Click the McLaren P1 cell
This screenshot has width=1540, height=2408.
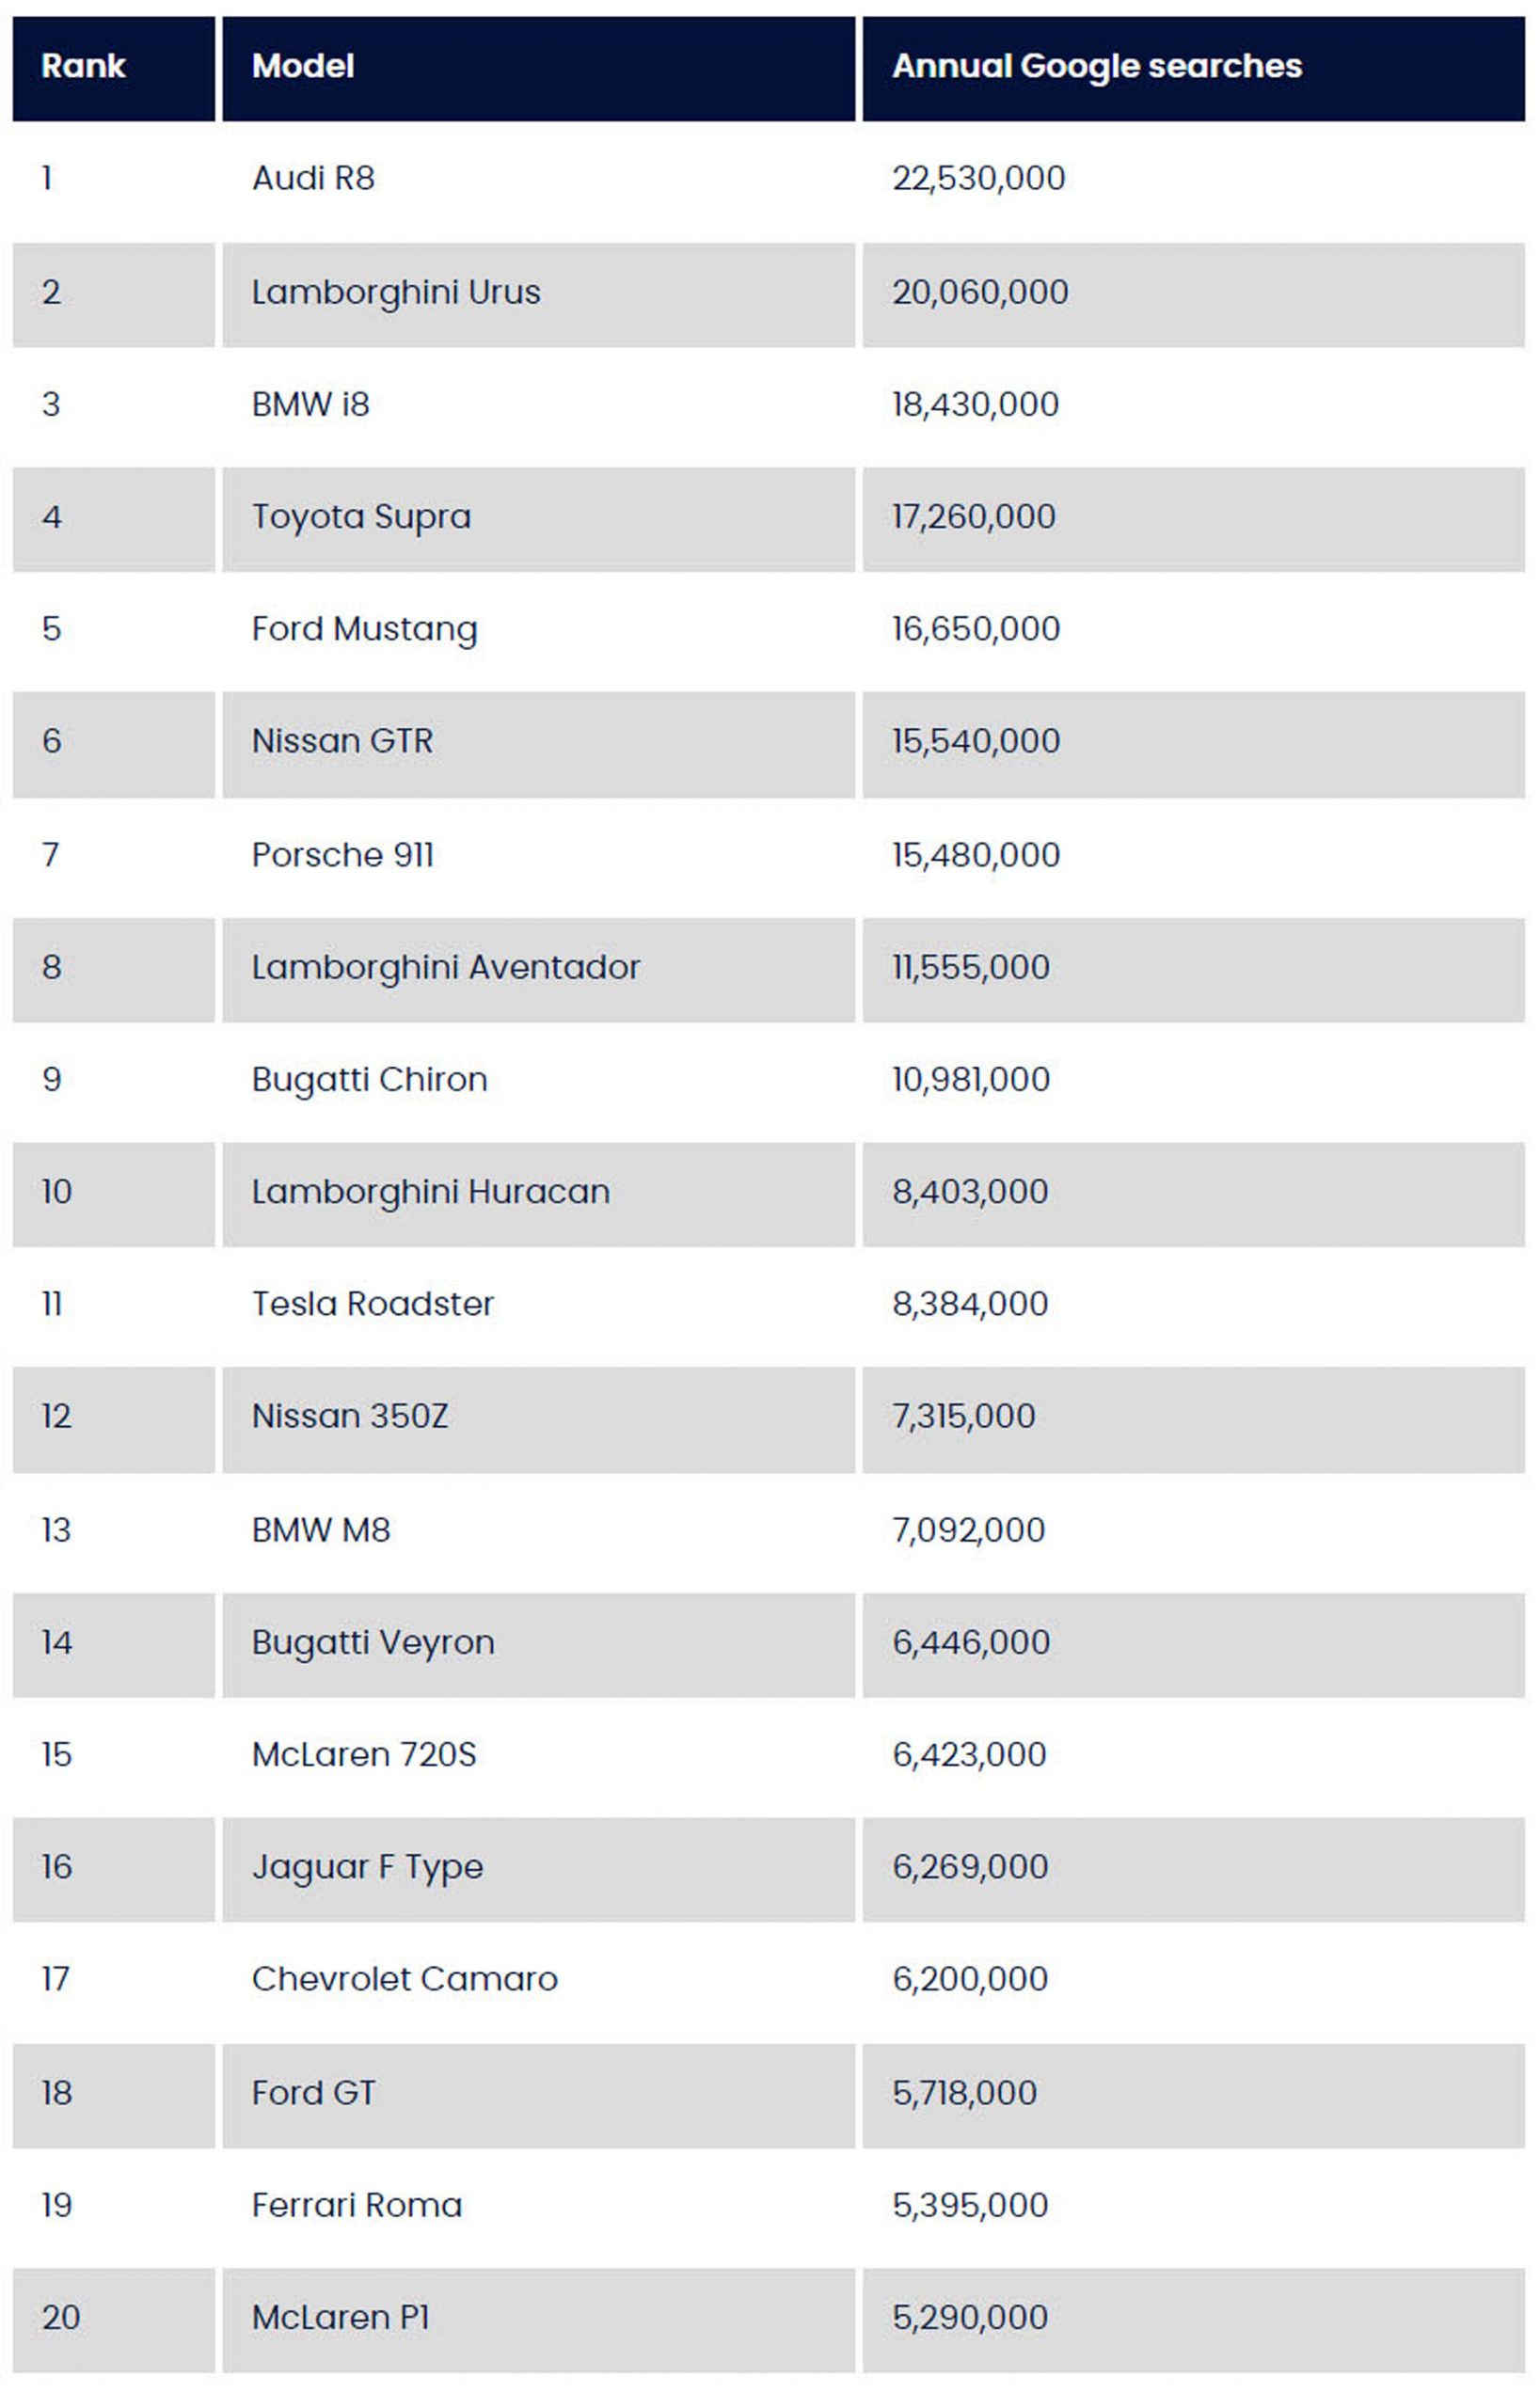point(340,2318)
